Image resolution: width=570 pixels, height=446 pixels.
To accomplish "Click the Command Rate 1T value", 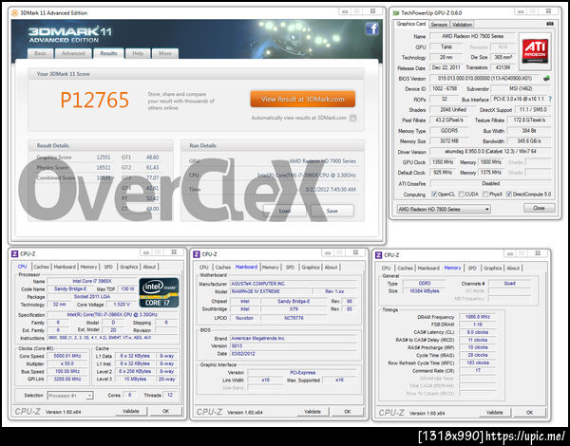I will (x=478, y=370).
